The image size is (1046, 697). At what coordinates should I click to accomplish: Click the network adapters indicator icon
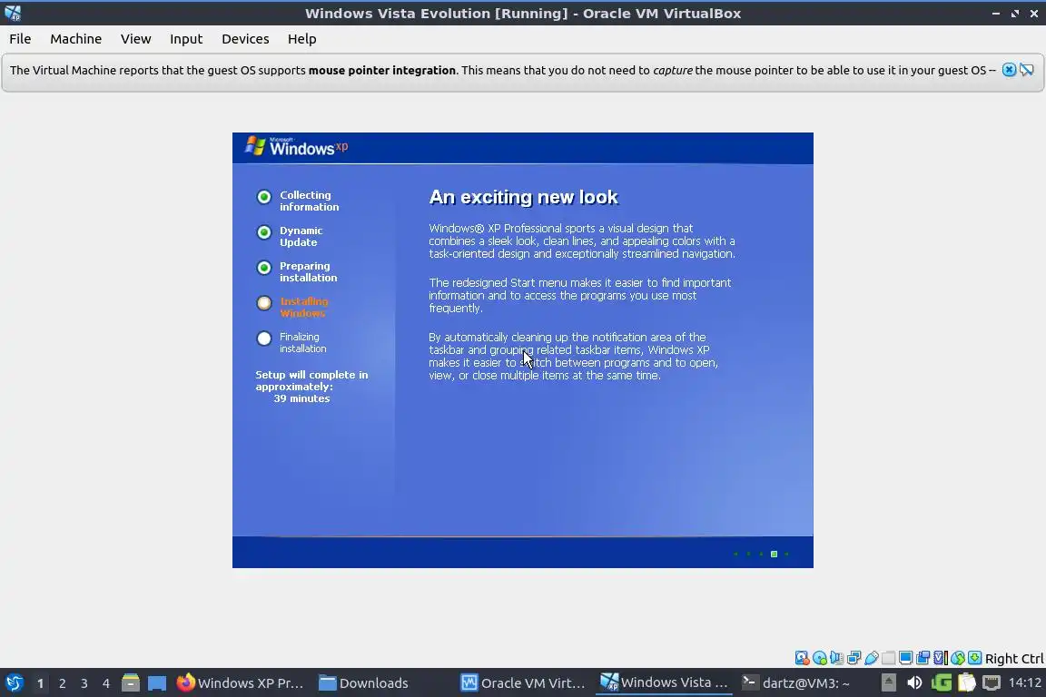[x=854, y=658]
